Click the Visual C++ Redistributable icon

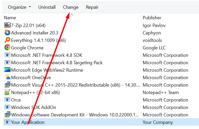[x=7, y=85]
